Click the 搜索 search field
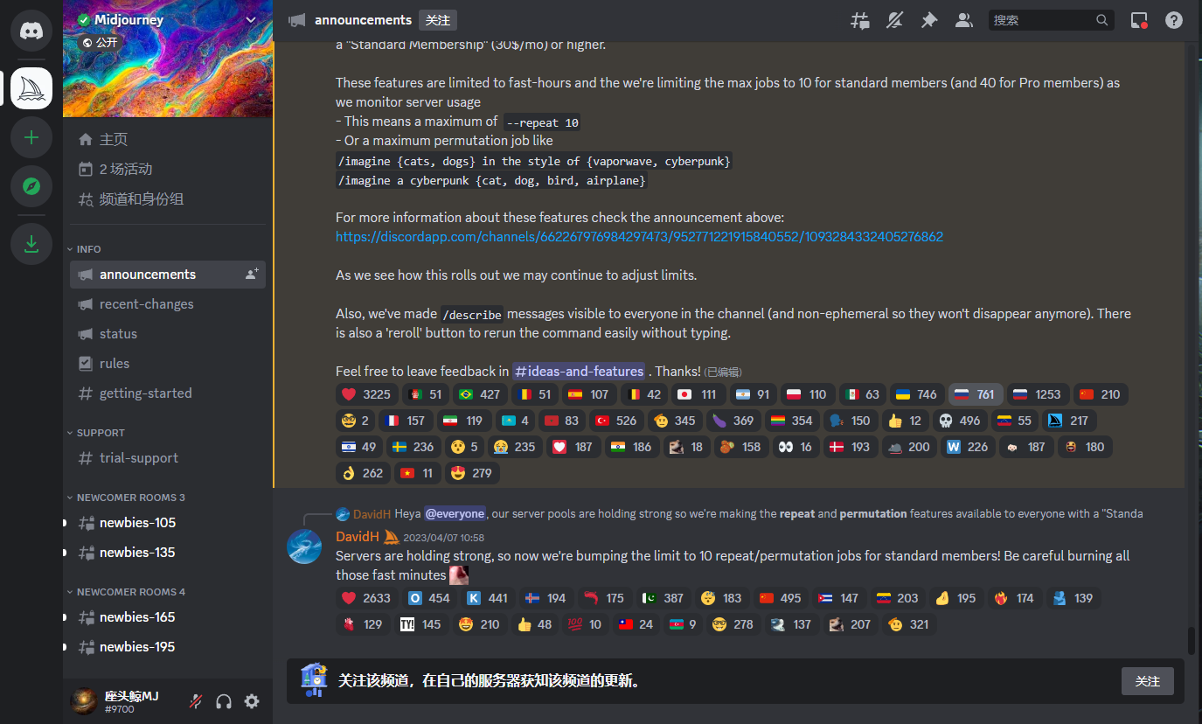The image size is (1202, 724). click(1052, 20)
